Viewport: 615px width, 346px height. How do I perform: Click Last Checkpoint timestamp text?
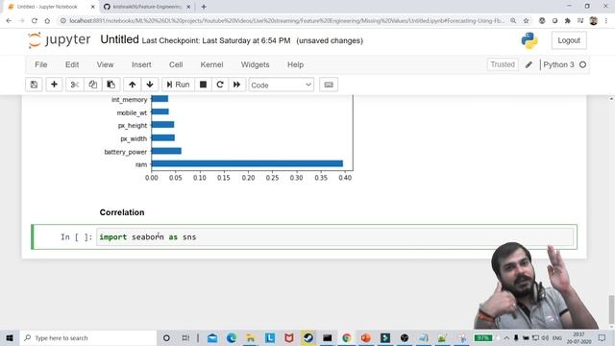[216, 40]
